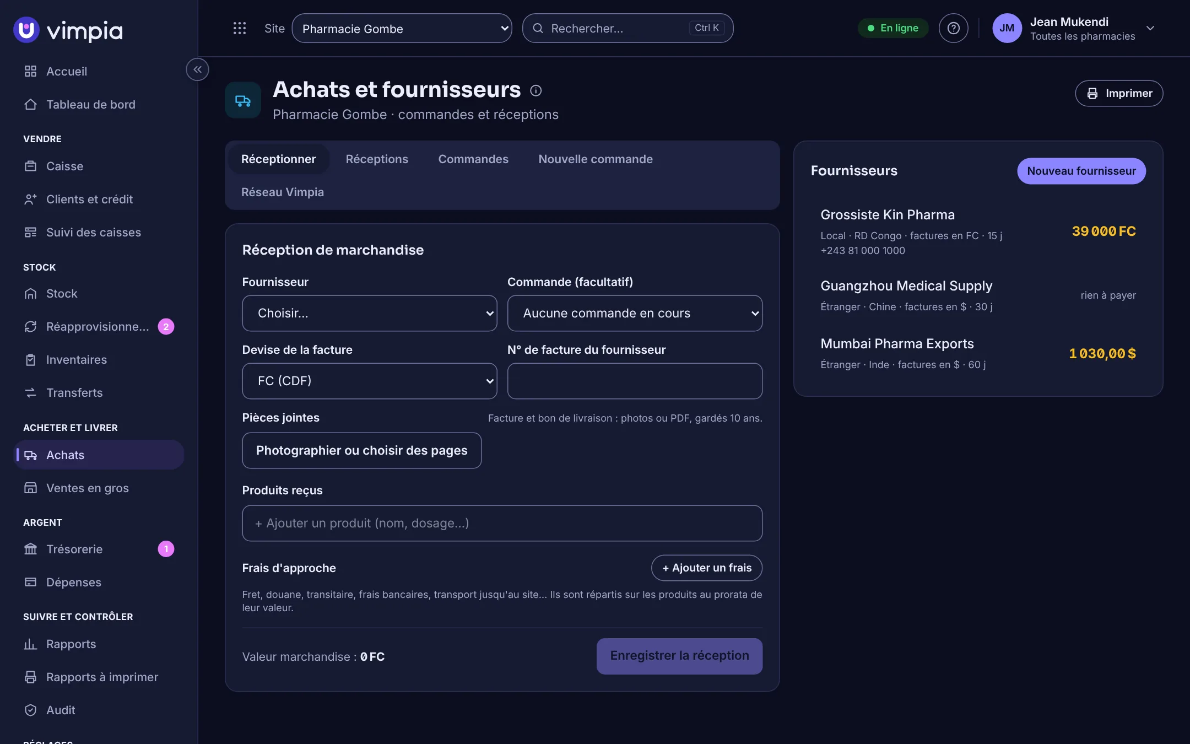The image size is (1190, 744).
Task: Click Nouveau fournisseur
Action: [x=1081, y=171]
